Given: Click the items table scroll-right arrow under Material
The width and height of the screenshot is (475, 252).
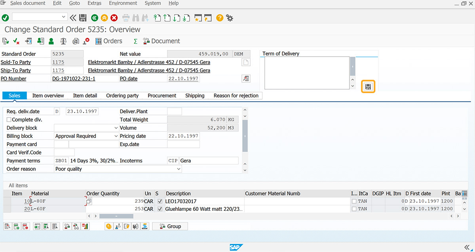Looking at the screenshot, I should (95, 216).
